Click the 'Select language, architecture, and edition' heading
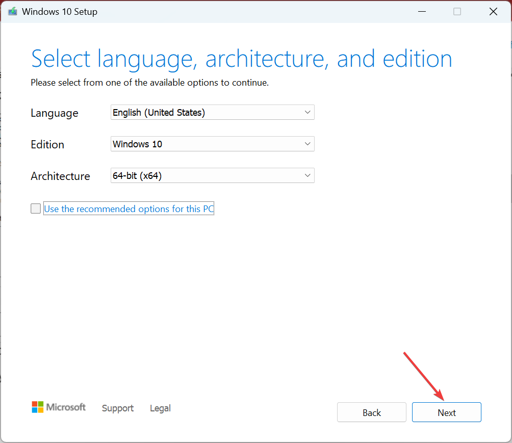 click(242, 59)
